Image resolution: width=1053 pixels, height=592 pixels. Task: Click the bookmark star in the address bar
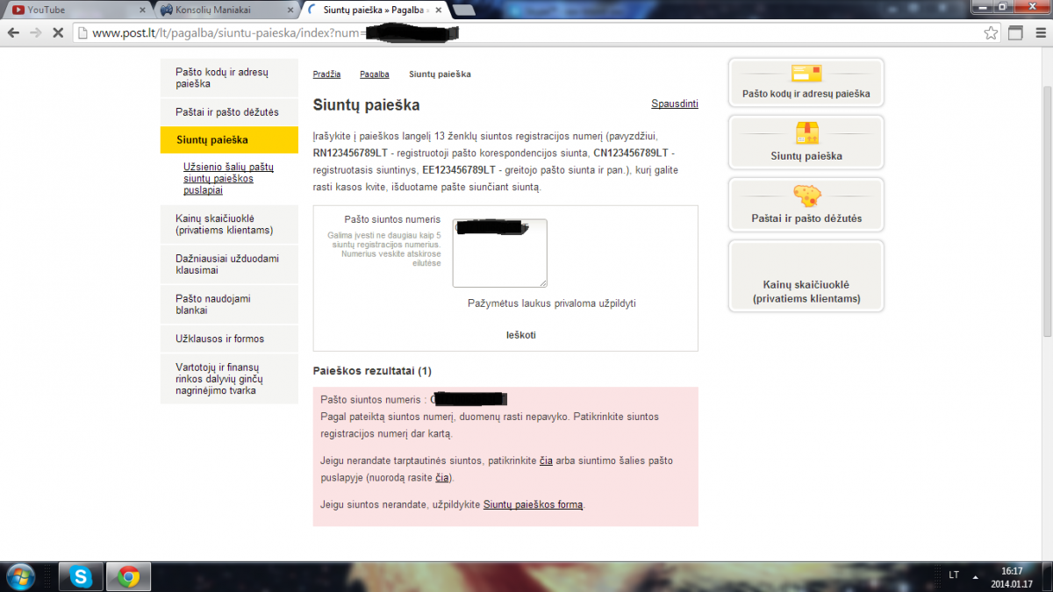click(x=991, y=33)
